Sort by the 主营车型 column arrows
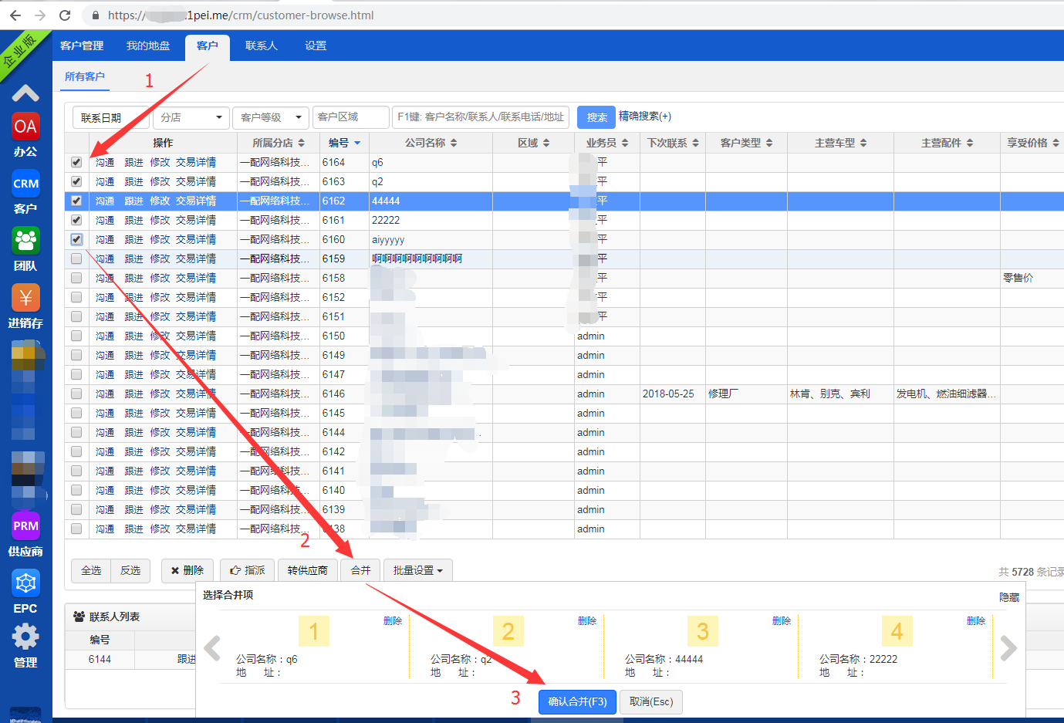Screen dimensions: 1064x723 (x=863, y=143)
